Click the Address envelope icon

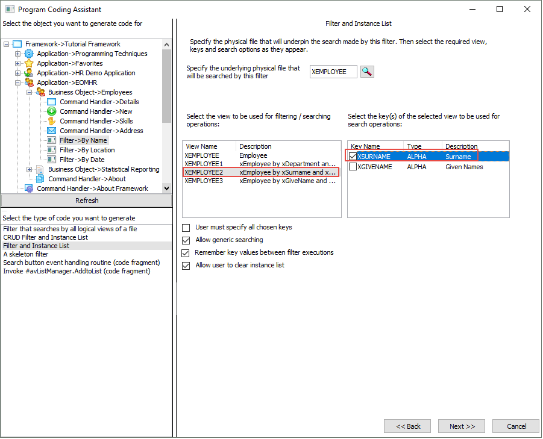[x=52, y=131]
